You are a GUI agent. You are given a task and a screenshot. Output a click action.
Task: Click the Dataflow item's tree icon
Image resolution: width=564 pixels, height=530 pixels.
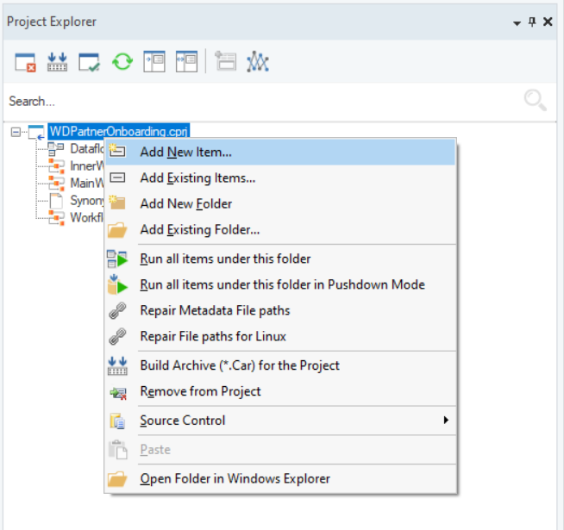tap(56, 149)
